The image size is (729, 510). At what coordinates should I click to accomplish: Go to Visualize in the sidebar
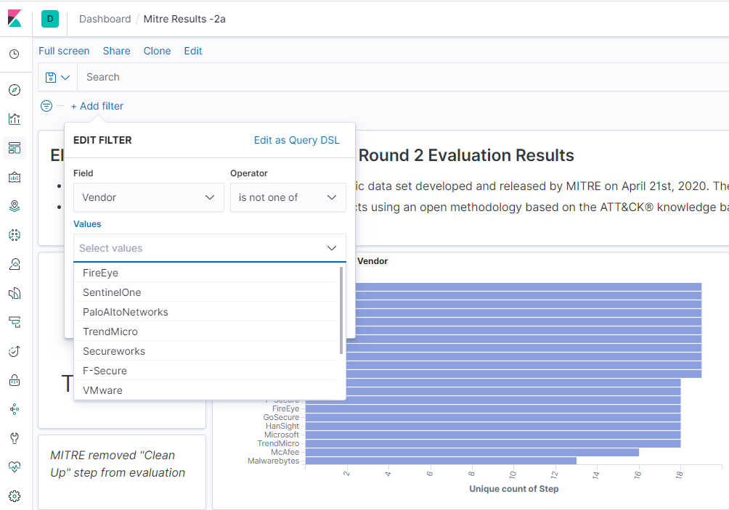tap(15, 119)
